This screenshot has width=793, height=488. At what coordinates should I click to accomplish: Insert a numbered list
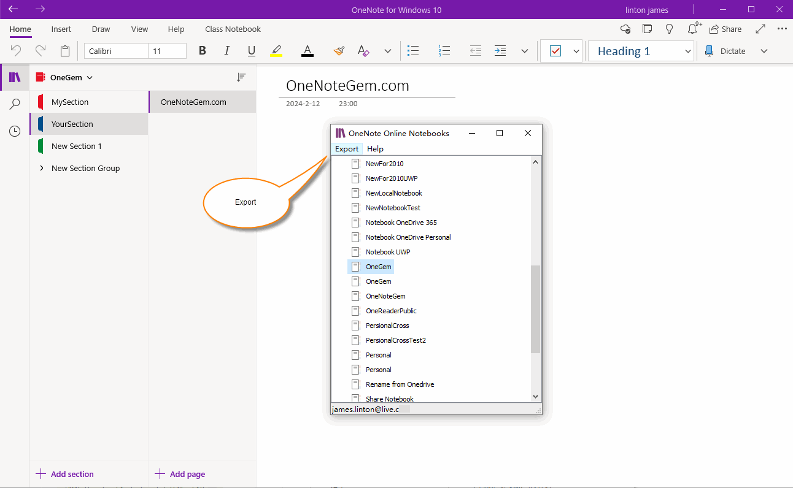pos(444,51)
